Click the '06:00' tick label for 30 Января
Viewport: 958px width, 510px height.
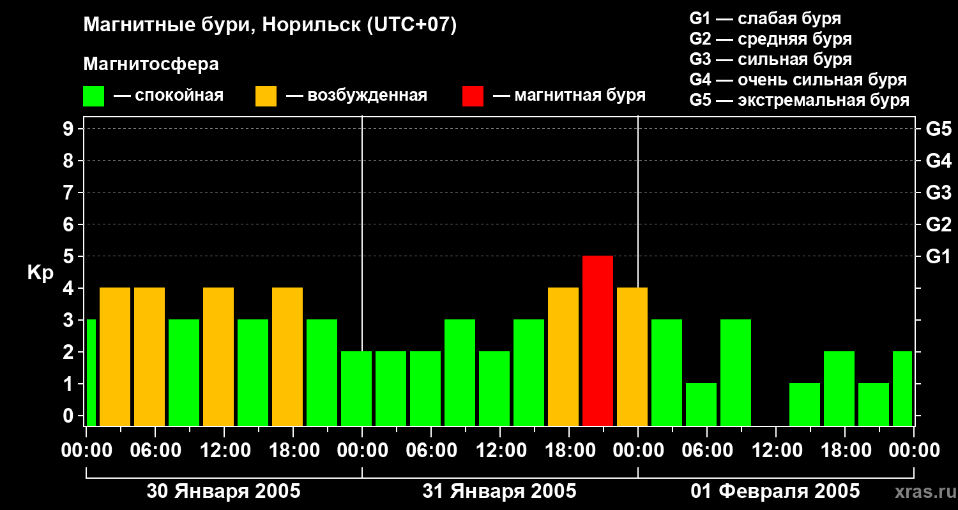[155, 451]
